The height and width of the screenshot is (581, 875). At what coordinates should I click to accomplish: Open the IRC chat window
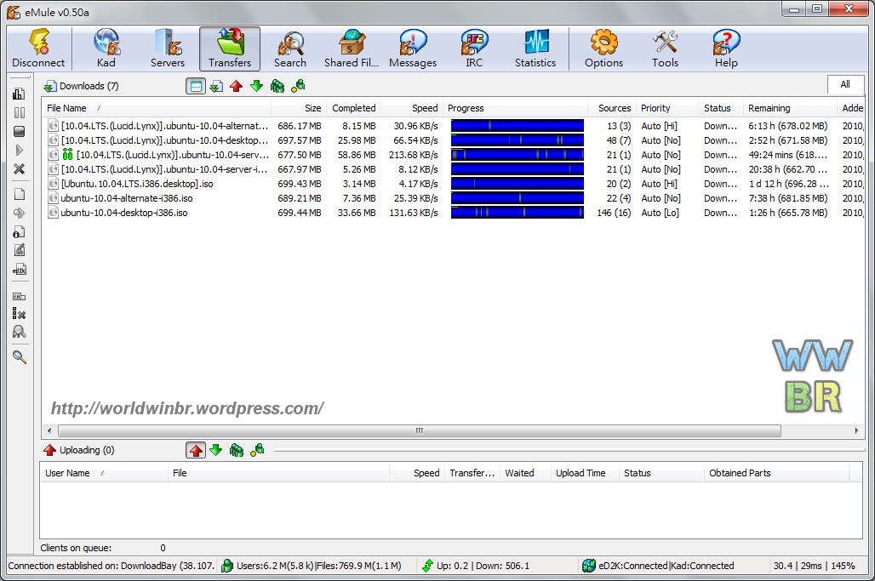[x=473, y=48]
